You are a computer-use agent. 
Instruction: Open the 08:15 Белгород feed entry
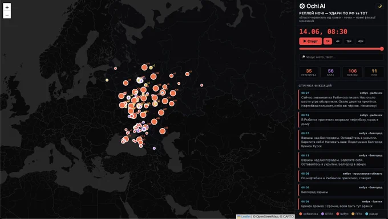pyautogui.click(x=341, y=139)
